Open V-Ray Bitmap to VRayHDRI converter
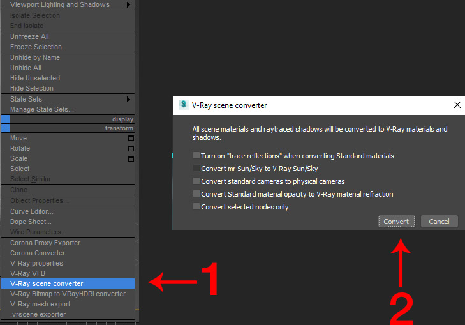 pos(68,294)
